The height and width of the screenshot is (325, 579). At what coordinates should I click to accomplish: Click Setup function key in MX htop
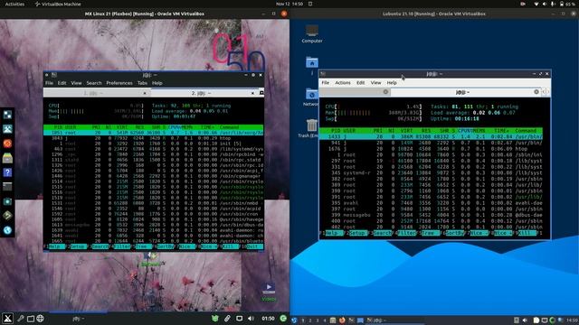tap(79, 246)
